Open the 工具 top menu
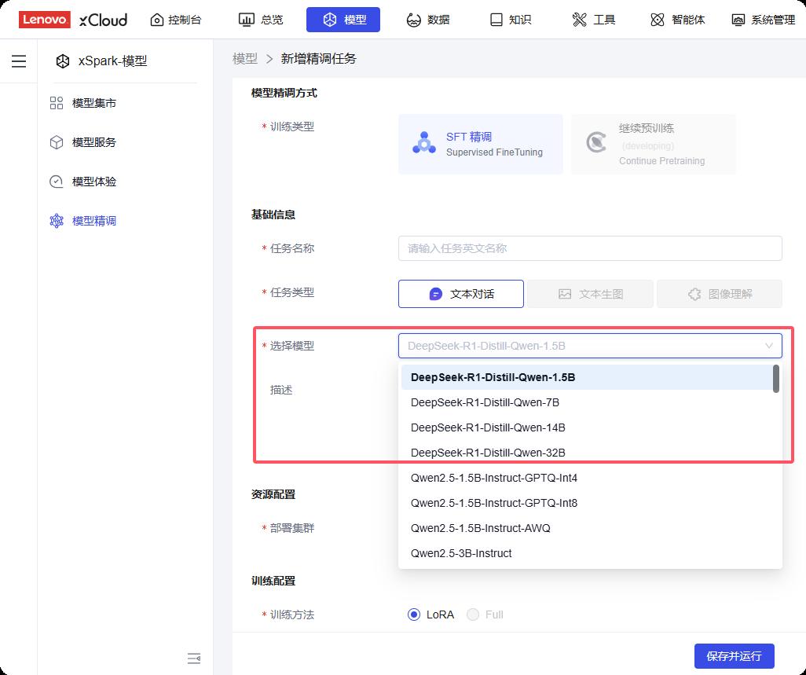The width and height of the screenshot is (806, 675). [x=594, y=20]
